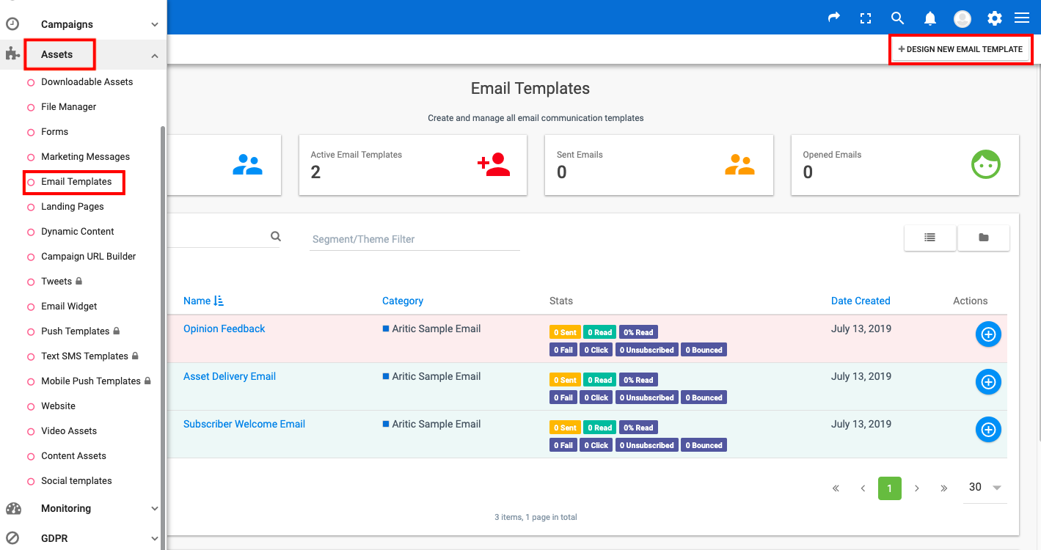
Task: Switch to list view icon
Action: (930, 238)
